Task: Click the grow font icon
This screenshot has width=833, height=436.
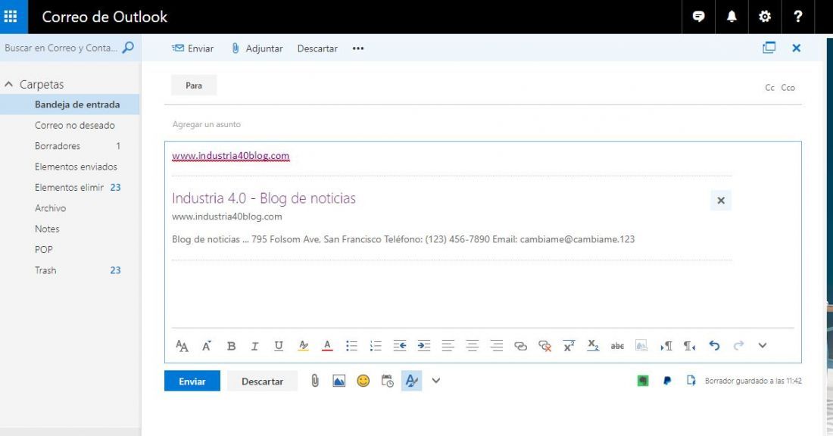Action: (x=207, y=346)
